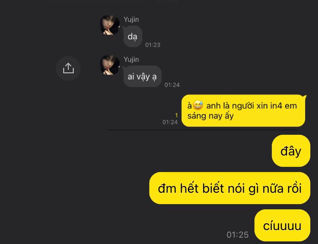Click the 01:25 timestamp near 'cíuuuu'

click(237, 235)
